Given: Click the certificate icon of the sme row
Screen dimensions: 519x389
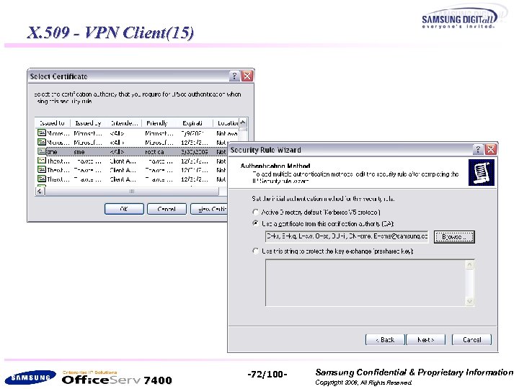Looking at the screenshot, I should coord(41,151).
